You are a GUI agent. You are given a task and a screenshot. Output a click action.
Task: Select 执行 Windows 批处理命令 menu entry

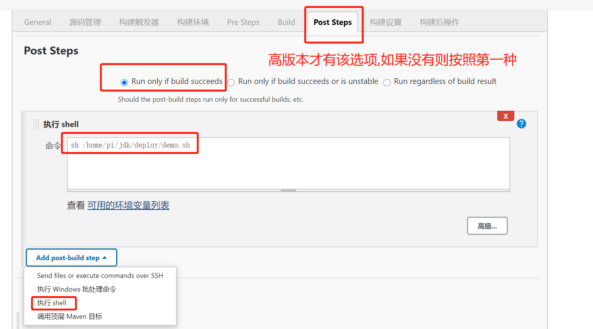click(x=76, y=289)
